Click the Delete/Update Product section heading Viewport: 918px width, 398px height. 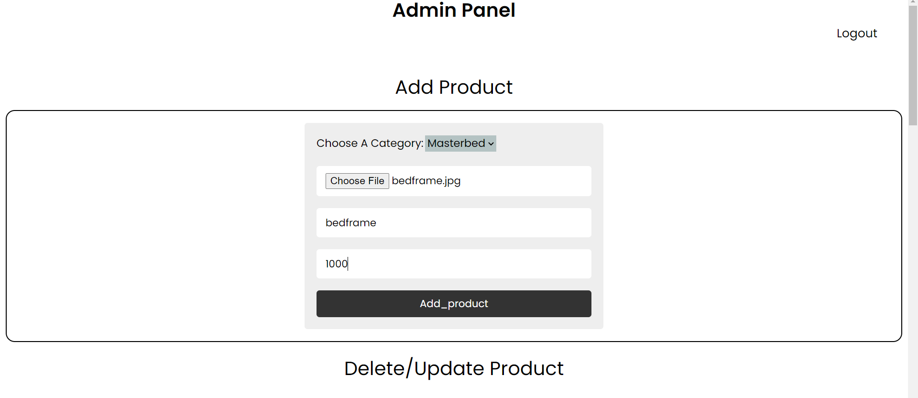click(x=454, y=368)
